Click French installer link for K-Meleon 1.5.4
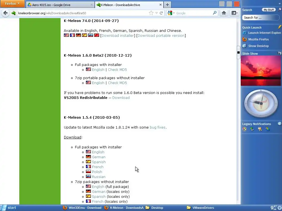This screenshot has height=211, width=282. (98, 167)
